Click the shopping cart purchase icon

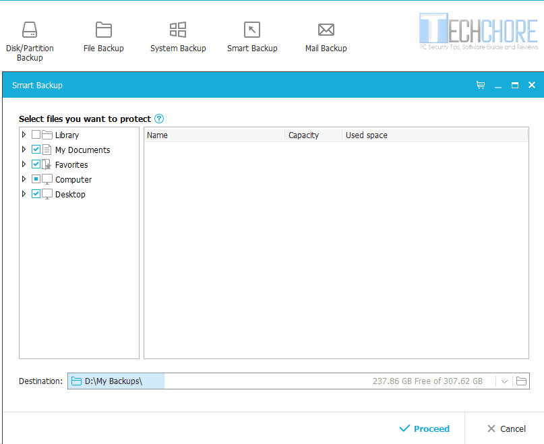pos(481,85)
